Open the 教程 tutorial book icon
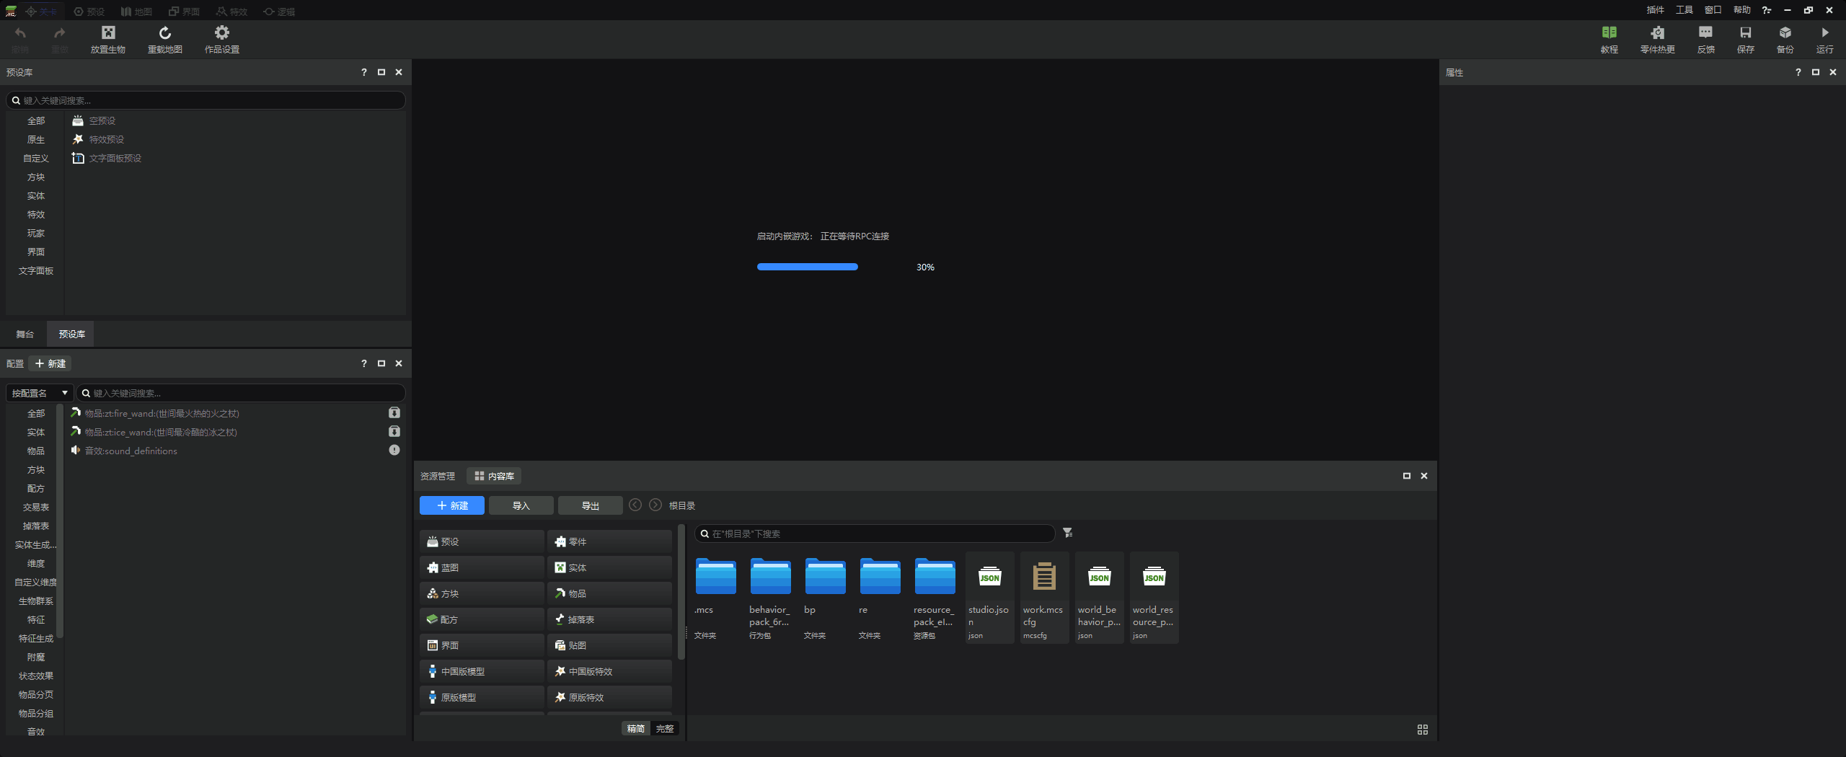 point(1609,33)
